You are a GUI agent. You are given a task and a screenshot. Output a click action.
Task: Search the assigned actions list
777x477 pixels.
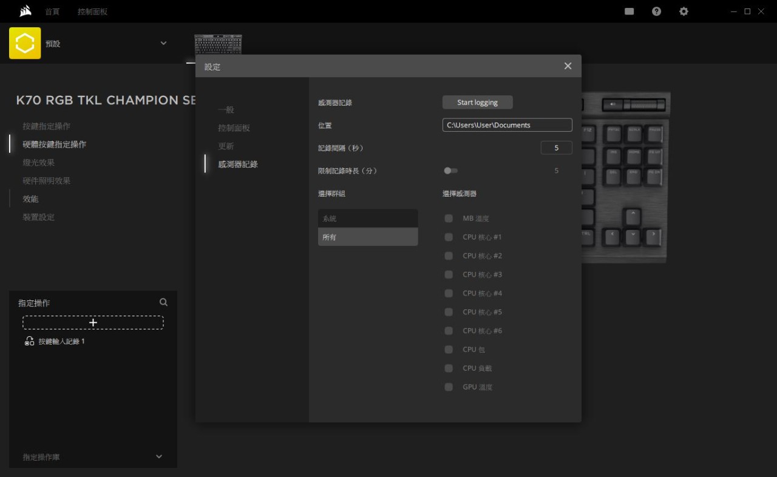[x=163, y=302]
